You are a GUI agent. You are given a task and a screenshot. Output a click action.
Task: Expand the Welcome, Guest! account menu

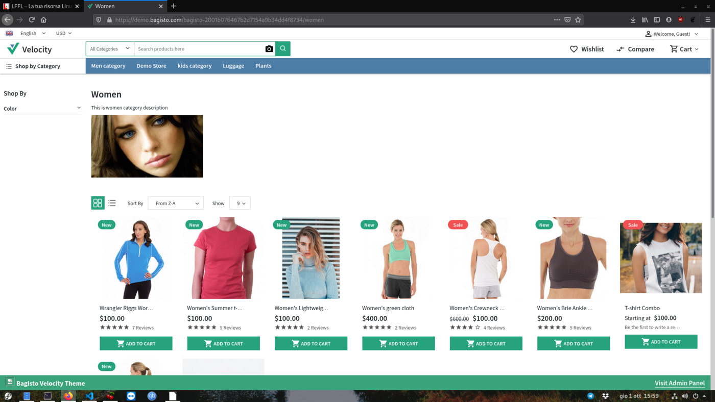[x=672, y=34]
